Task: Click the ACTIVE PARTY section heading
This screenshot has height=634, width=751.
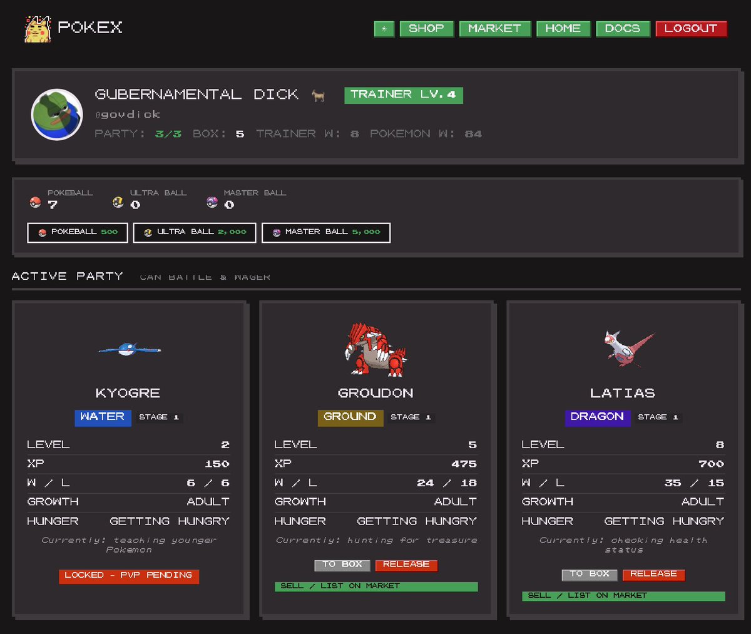Action: (x=68, y=276)
